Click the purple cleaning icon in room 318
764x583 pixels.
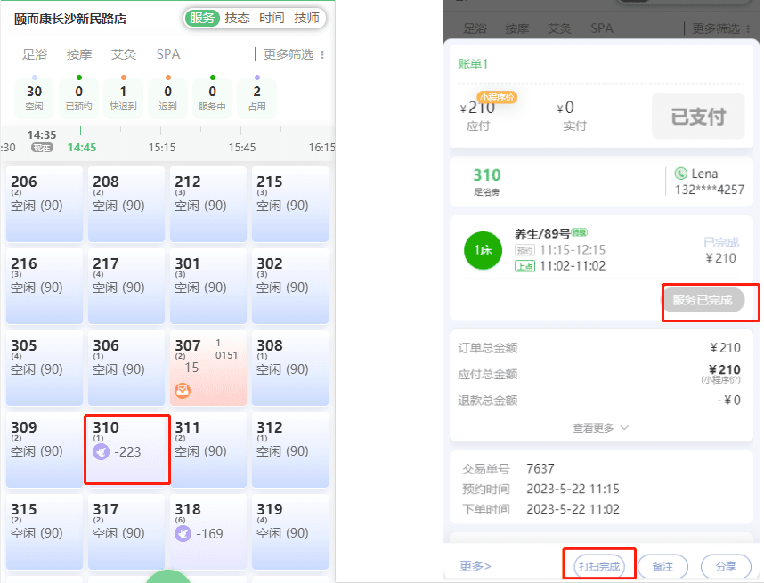[183, 534]
